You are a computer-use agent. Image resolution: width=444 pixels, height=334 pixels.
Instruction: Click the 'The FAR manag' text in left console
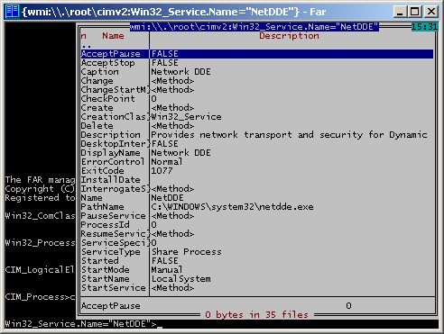click(40, 180)
